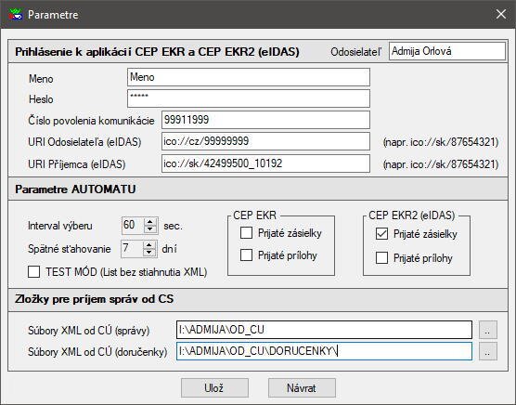
Task: Click the Parametre application icon in title bar
Action: tap(15, 15)
